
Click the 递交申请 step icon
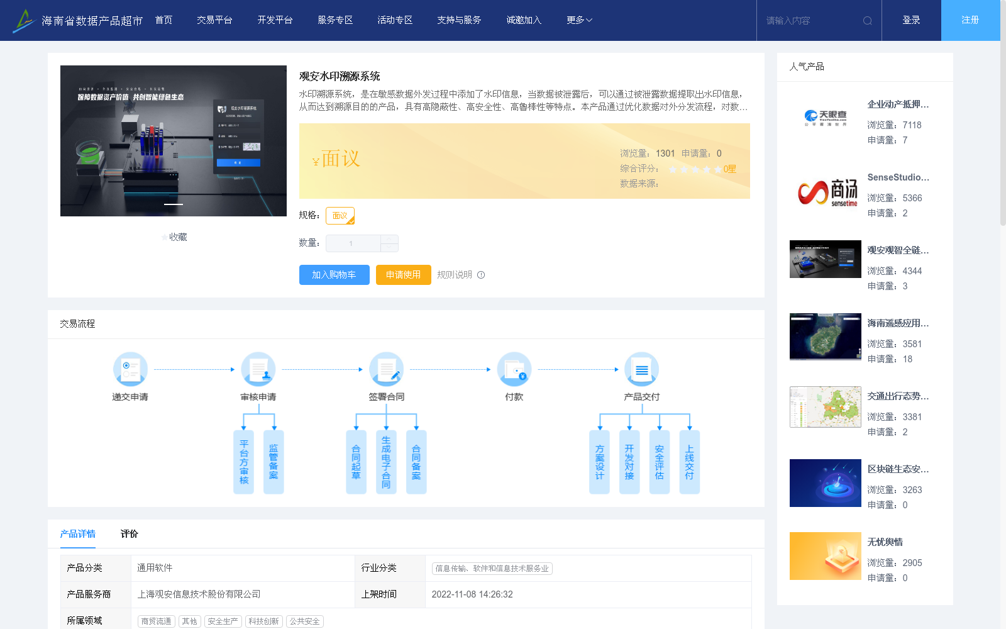click(x=130, y=369)
